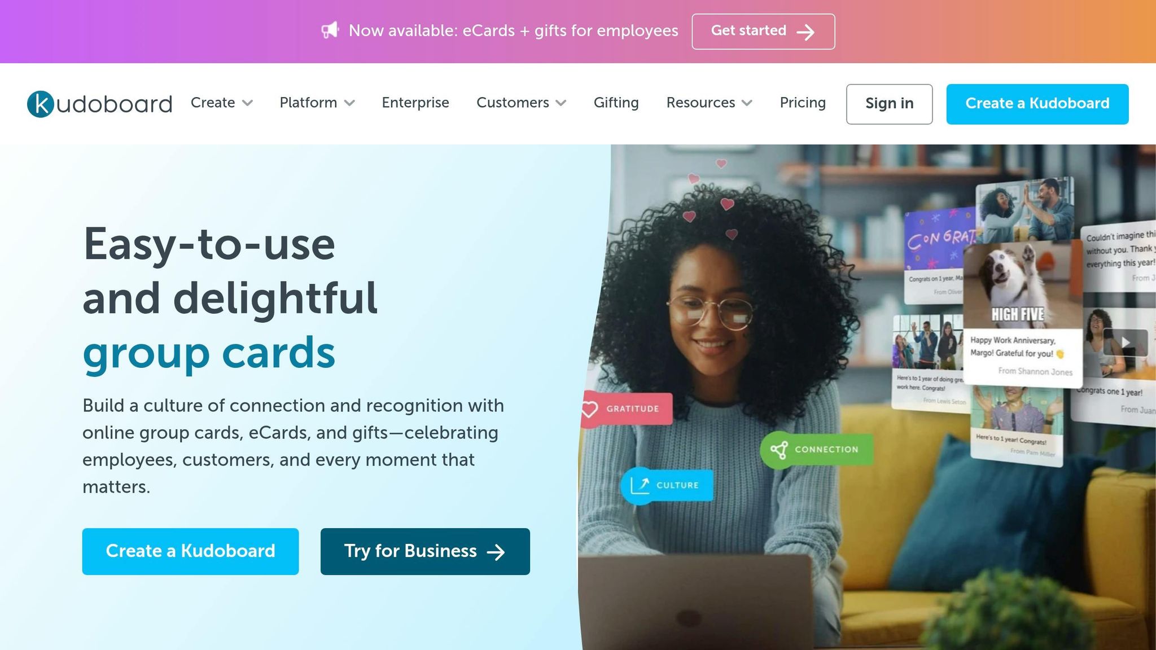1156x650 pixels.
Task: Click hero Create a Kudoboard button
Action: (x=190, y=551)
